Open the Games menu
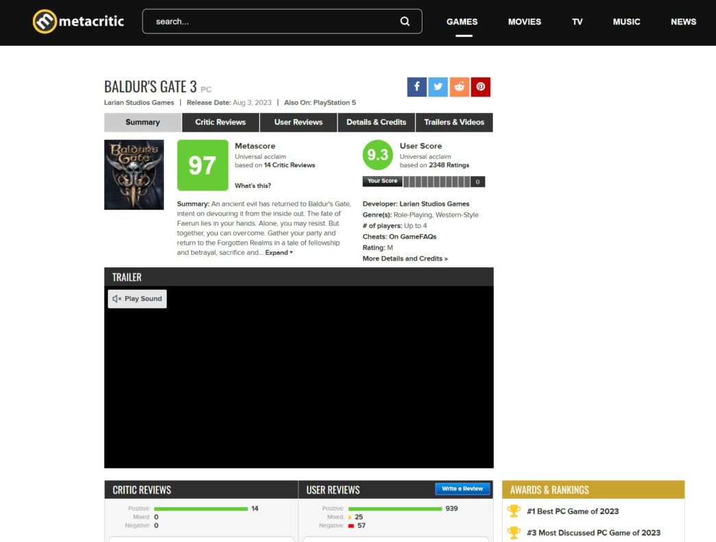 [462, 22]
